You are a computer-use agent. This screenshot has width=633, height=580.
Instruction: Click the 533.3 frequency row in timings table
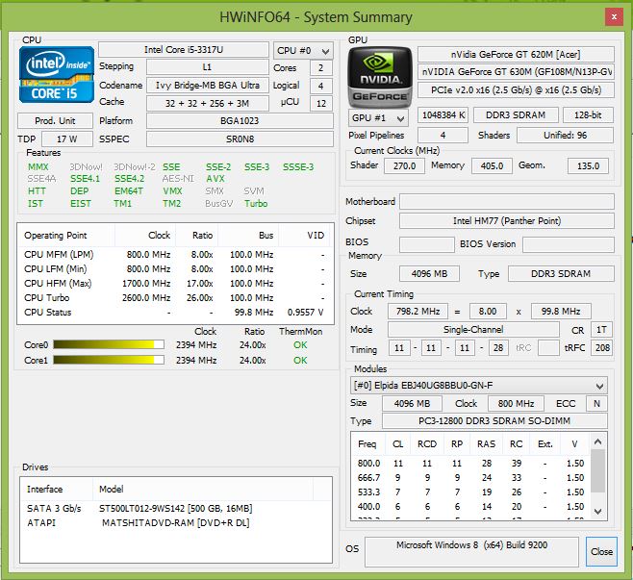pyautogui.click(x=470, y=492)
